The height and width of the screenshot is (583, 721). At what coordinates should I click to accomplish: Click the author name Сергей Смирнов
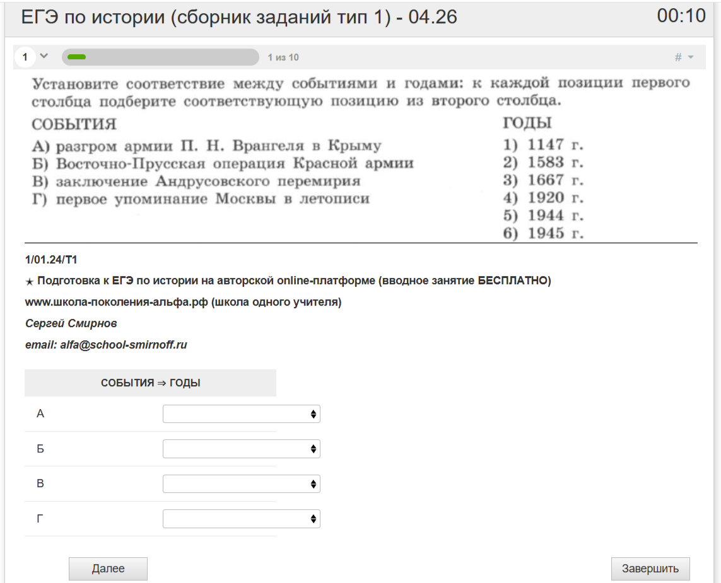(x=71, y=323)
